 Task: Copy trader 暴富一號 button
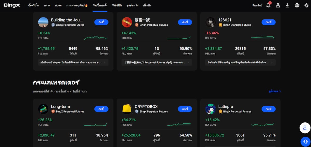(x=185, y=22)
